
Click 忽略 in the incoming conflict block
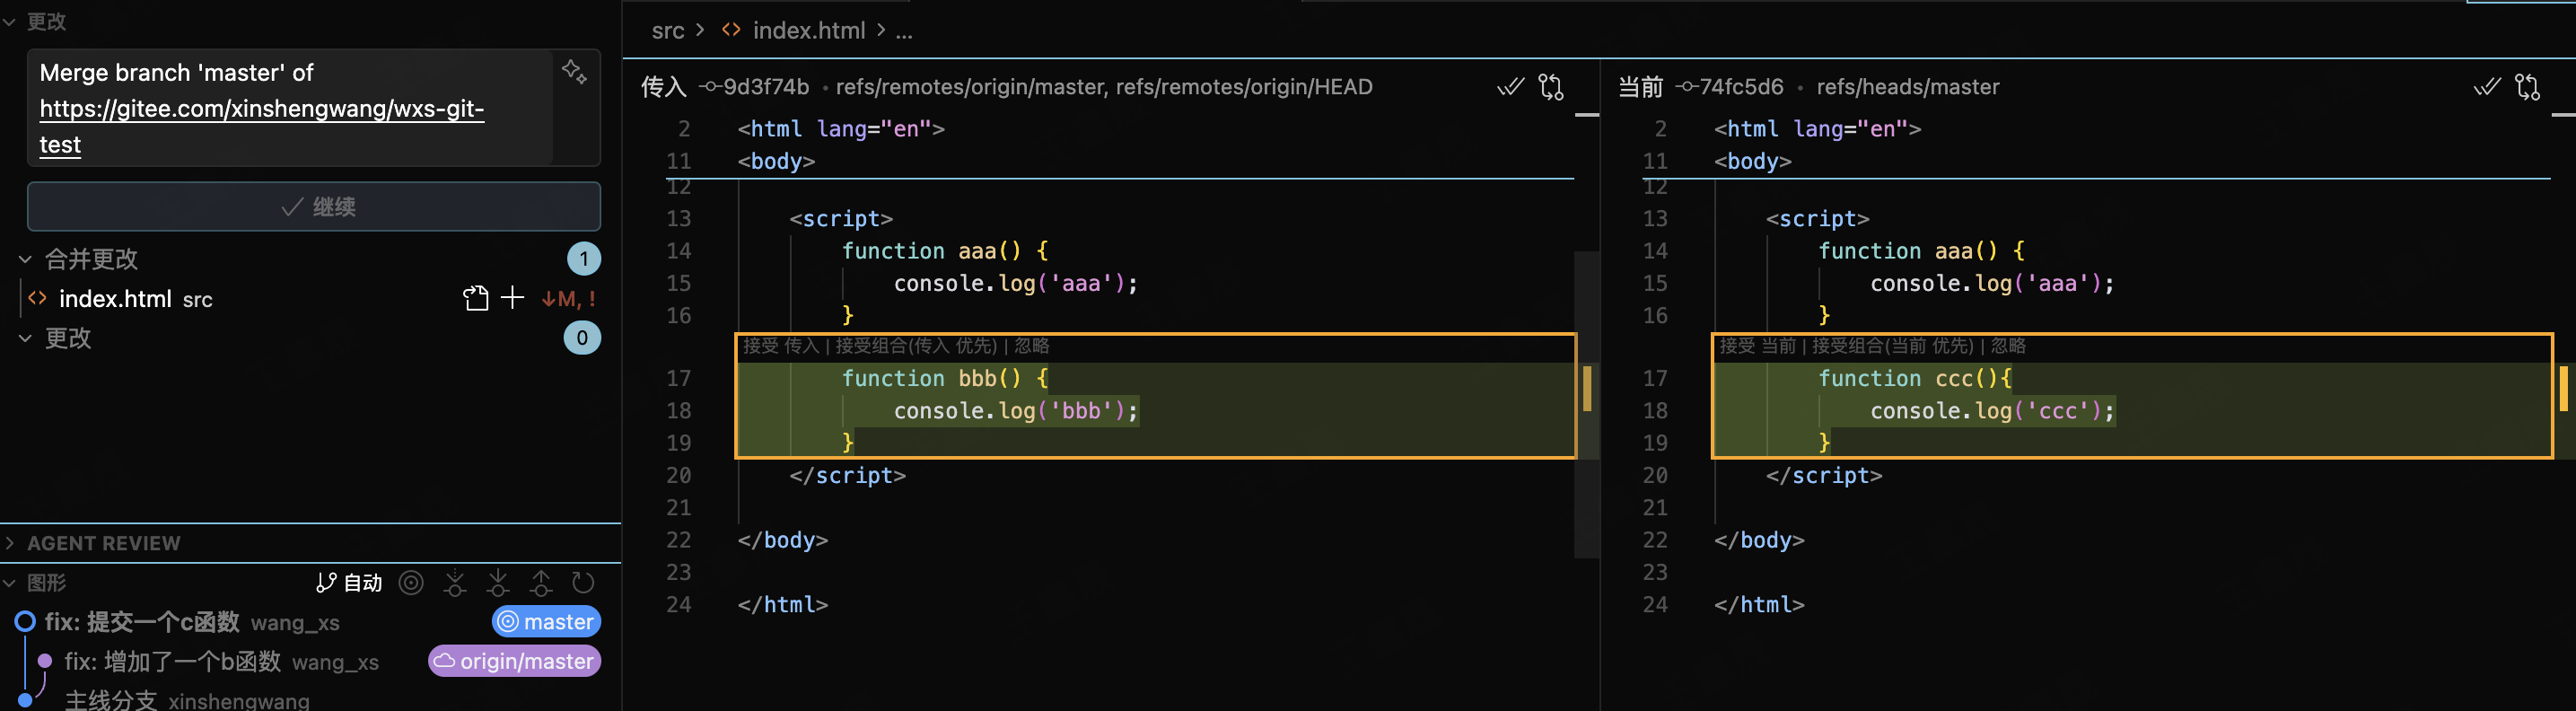pos(1032,346)
